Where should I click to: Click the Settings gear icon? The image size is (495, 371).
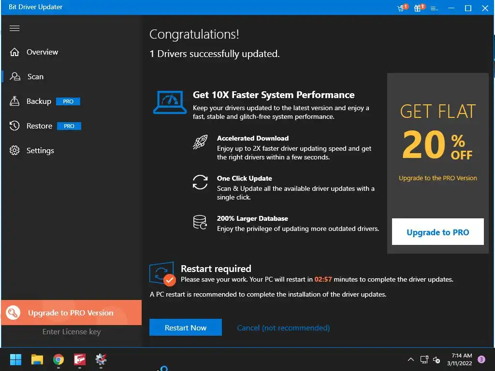pyautogui.click(x=15, y=151)
